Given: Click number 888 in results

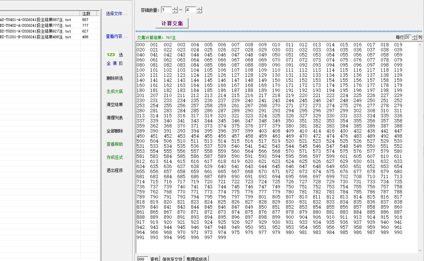Looking at the screenshot, I should click(141, 217).
